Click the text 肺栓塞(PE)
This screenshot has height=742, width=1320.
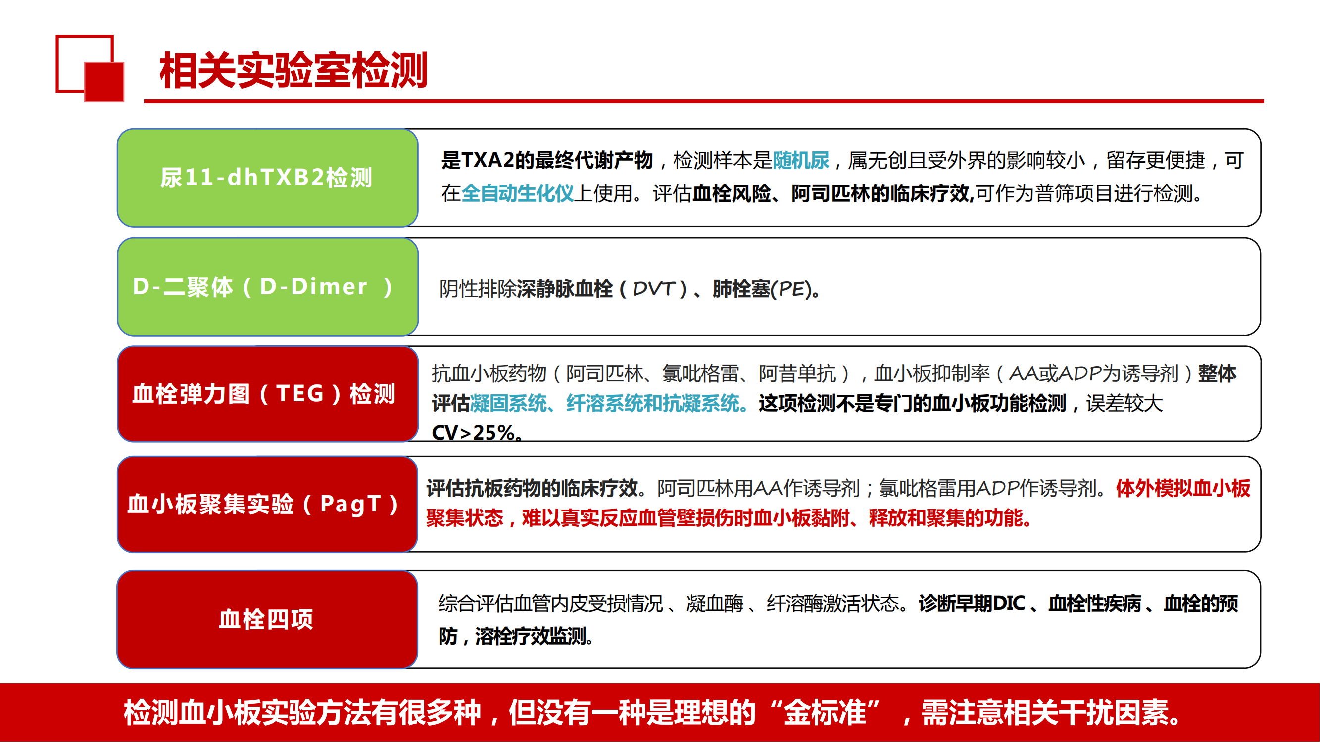click(x=763, y=289)
